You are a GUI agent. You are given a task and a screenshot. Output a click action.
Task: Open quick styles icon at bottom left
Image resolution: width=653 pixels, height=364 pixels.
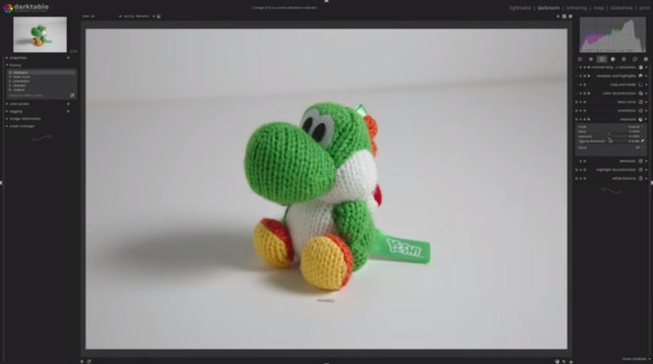(89, 362)
